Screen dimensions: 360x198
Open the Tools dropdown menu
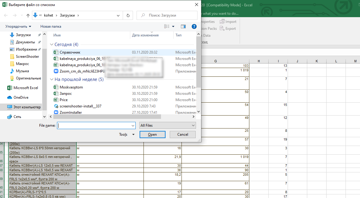pos(127,135)
